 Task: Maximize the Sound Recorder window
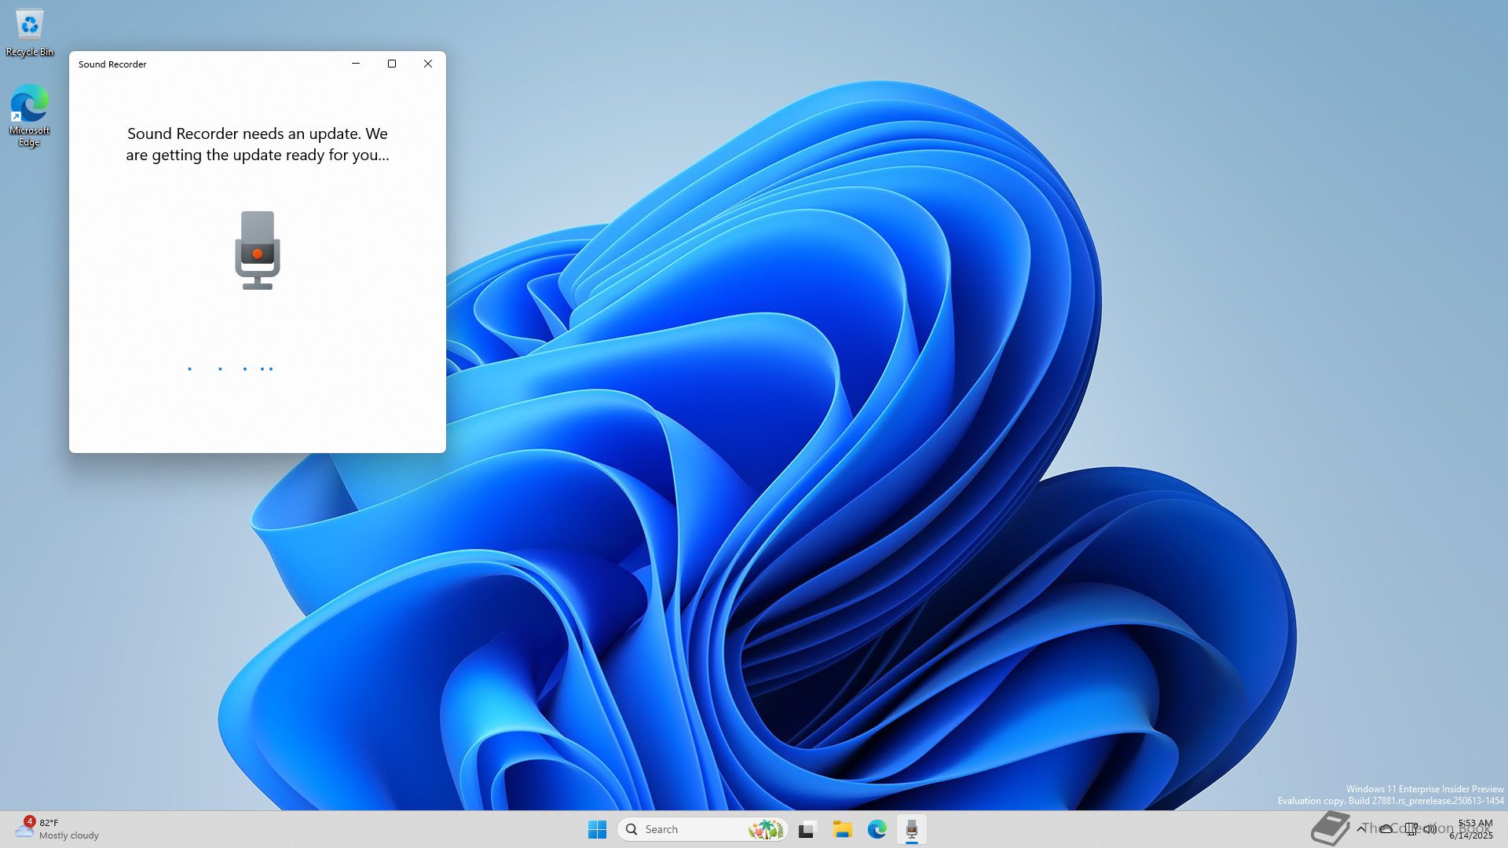click(392, 64)
